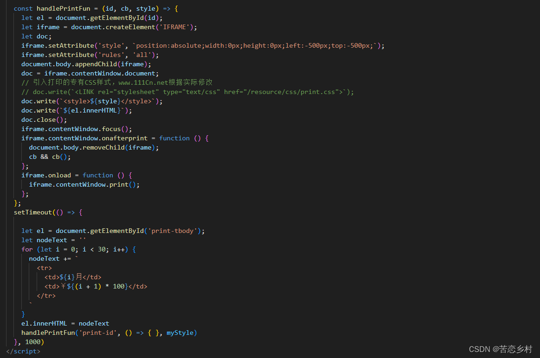Click the doc.write el.innerHTML line
This screenshot has height=358, width=540.
pos(77,111)
